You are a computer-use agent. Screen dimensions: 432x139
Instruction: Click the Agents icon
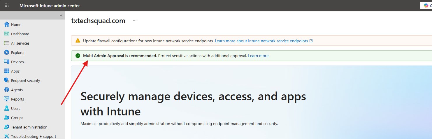point(7,90)
